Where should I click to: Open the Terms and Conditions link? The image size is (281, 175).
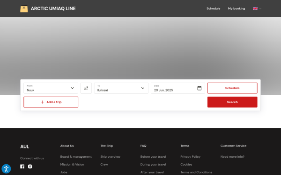tap(196, 172)
